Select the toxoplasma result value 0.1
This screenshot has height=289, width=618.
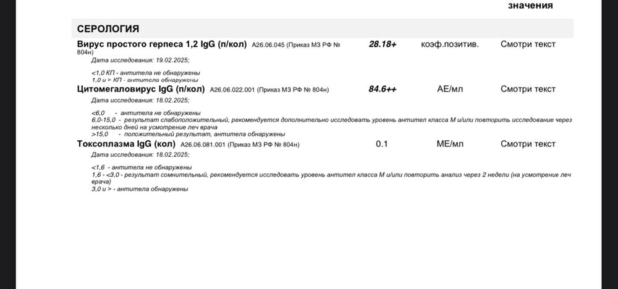tap(382, 144)
